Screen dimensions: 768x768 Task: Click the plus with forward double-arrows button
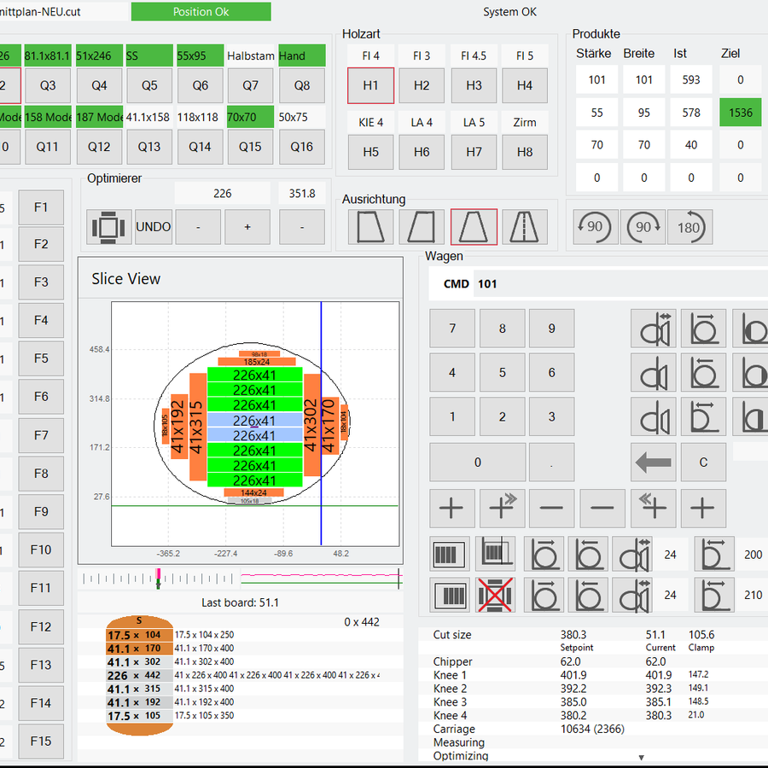[502, 508]
